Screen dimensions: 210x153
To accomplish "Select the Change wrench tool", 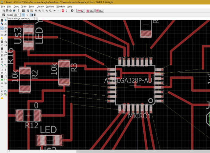I will click(x=6, y=35).
